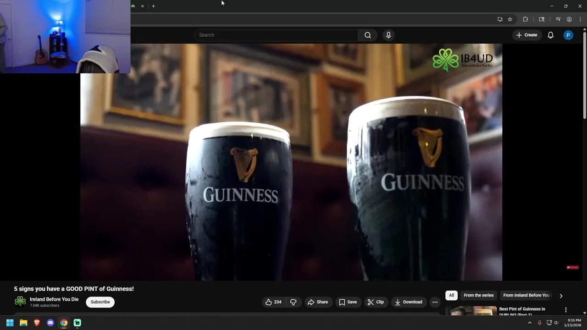Image resolution: width=587 pixels, height=330 pixels.
Task: Open options menu for the Best Pint video
Action: [565, 310]
